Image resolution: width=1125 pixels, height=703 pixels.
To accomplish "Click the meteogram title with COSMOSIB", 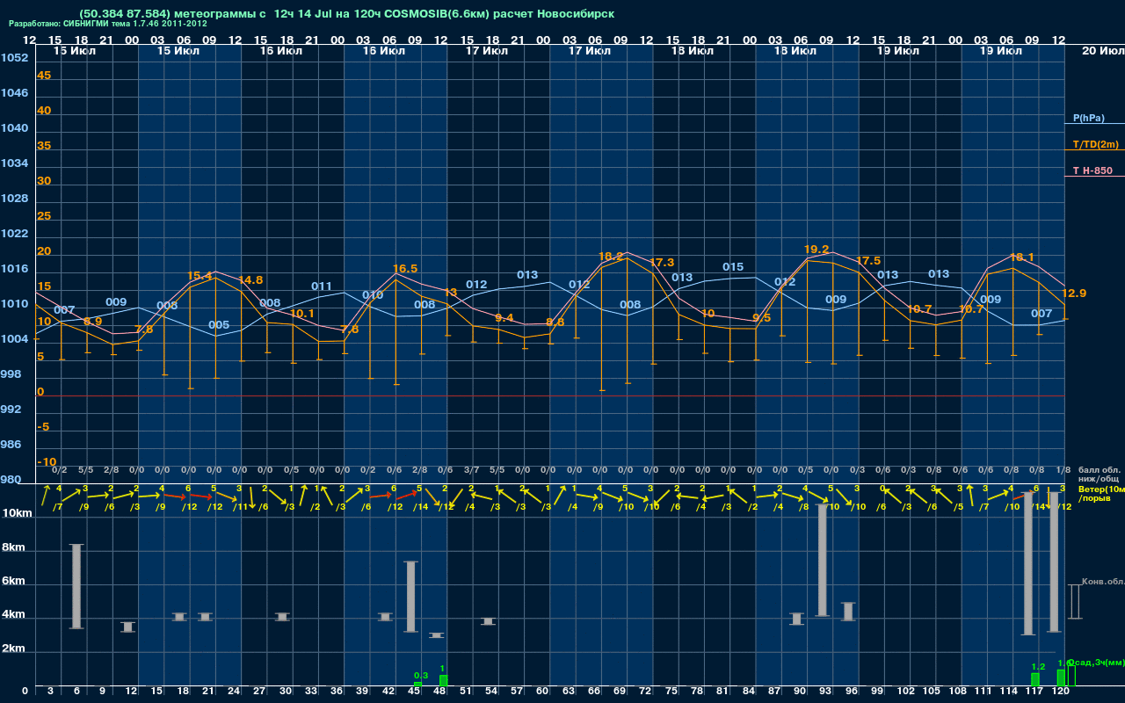I will coord(346,14).
